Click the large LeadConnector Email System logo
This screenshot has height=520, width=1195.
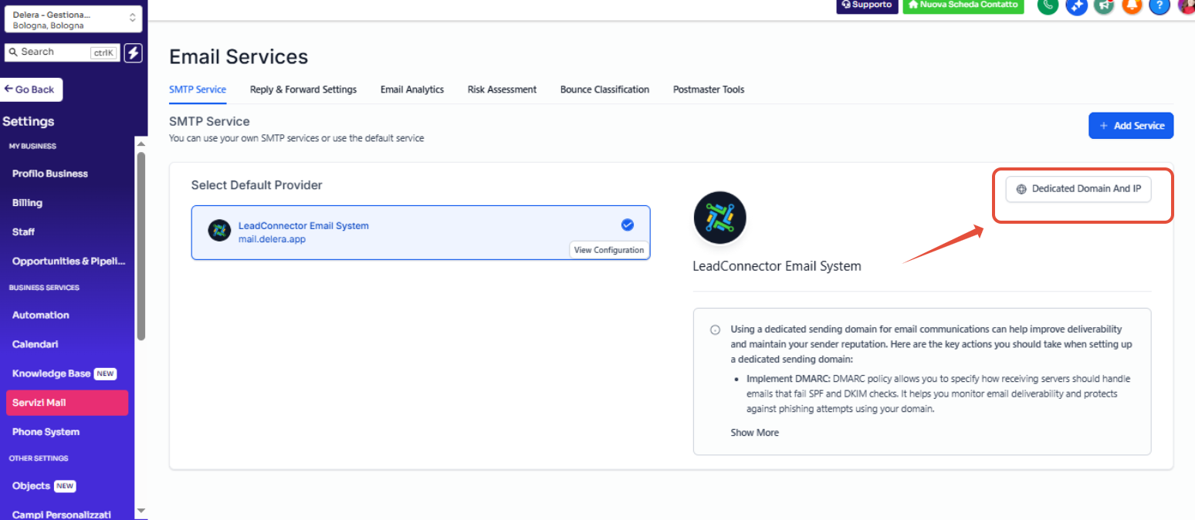point(719,218)
